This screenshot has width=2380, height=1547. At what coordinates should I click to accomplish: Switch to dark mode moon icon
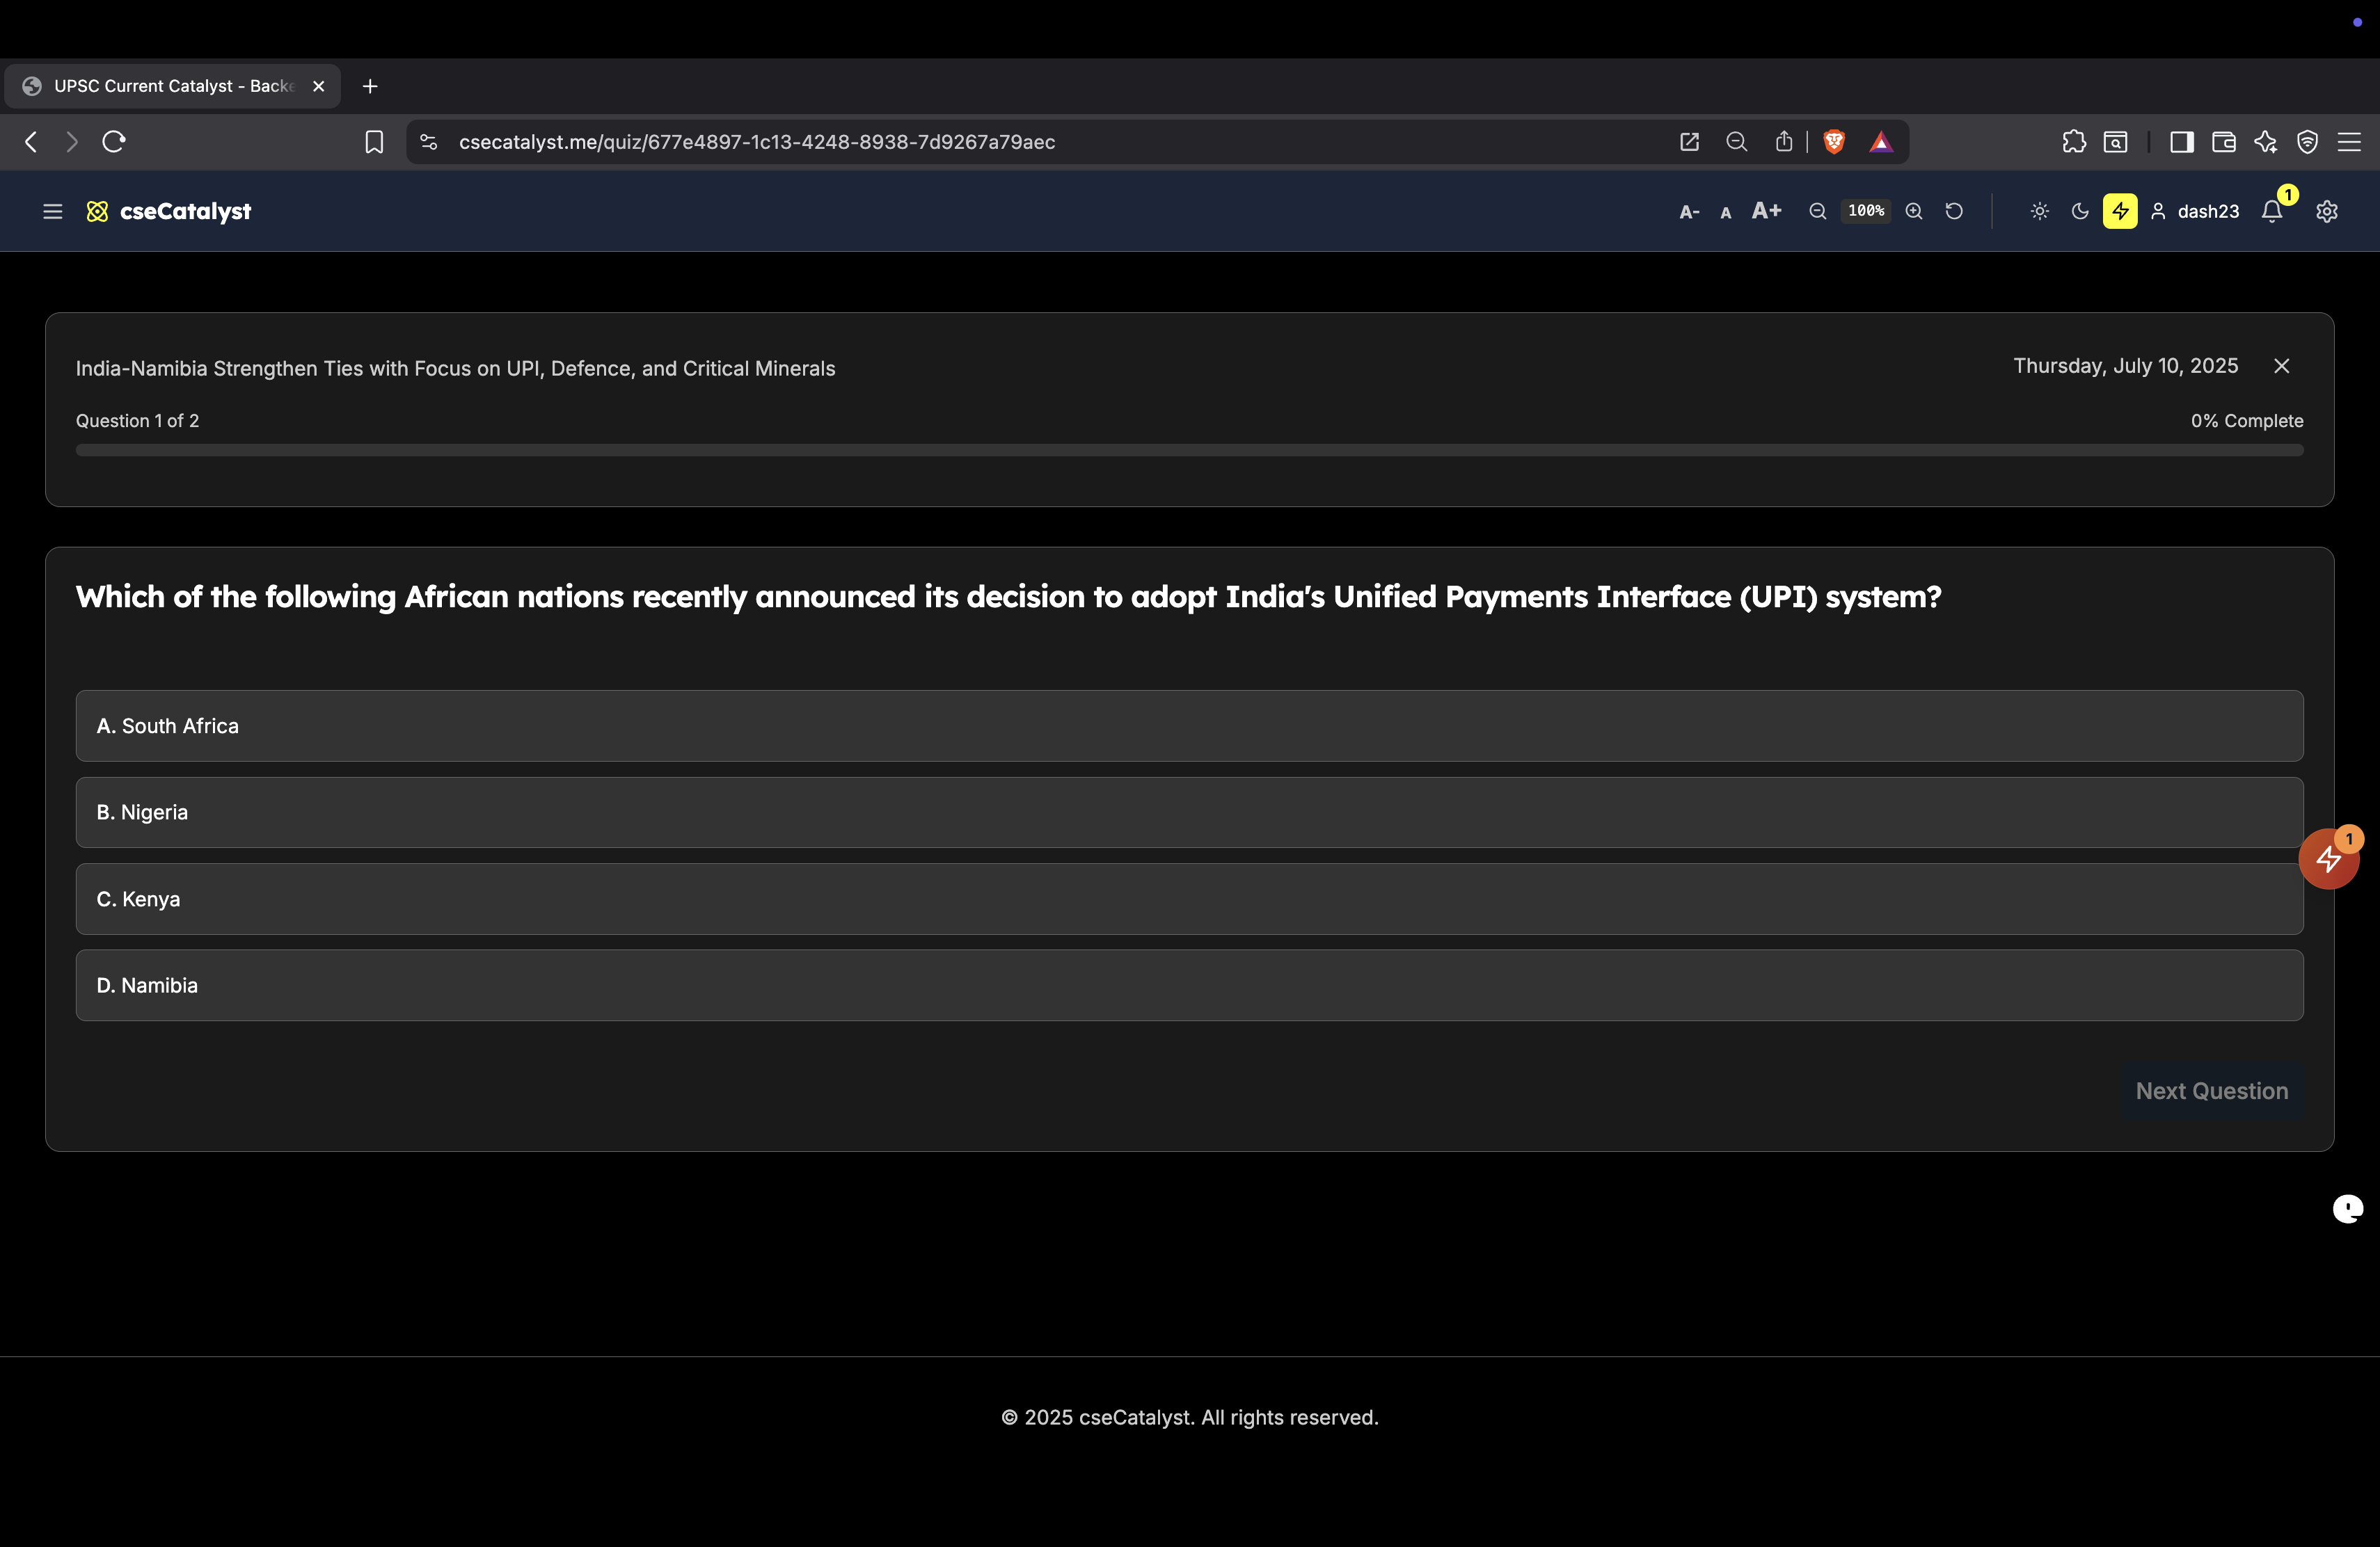pos(2080,211)
